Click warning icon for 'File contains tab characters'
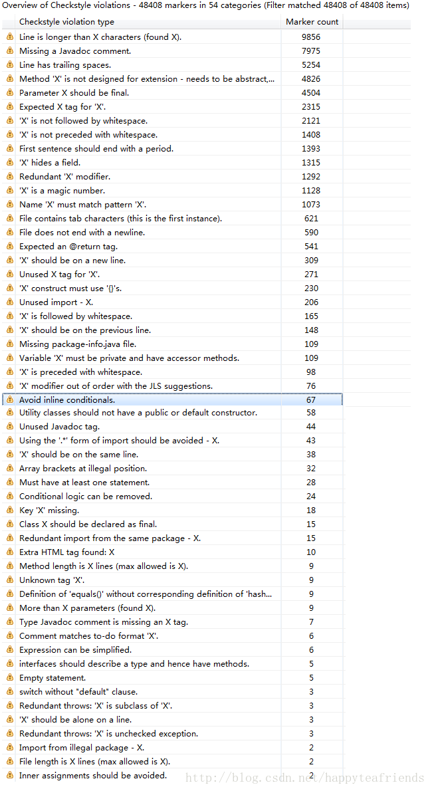 click(x=10, y=219)
